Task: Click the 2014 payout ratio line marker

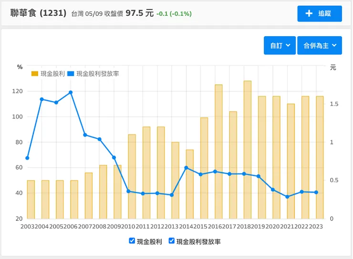Action: [186, 168]
